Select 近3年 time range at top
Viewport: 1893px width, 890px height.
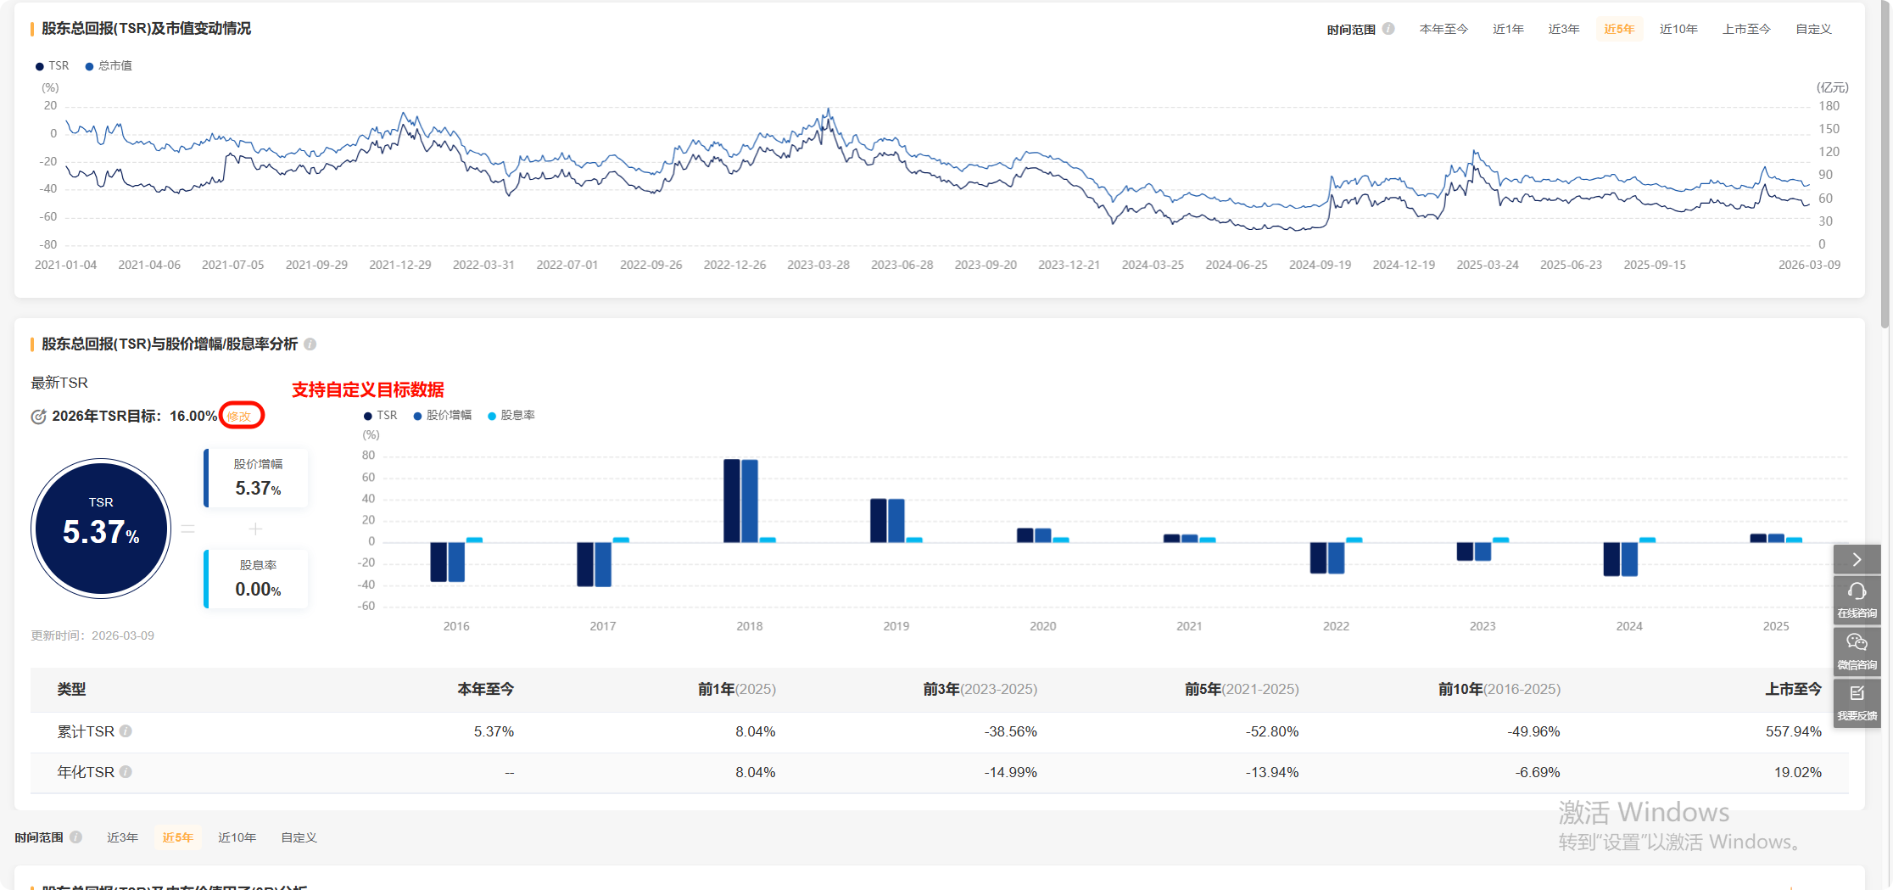tap(1564, 29)
